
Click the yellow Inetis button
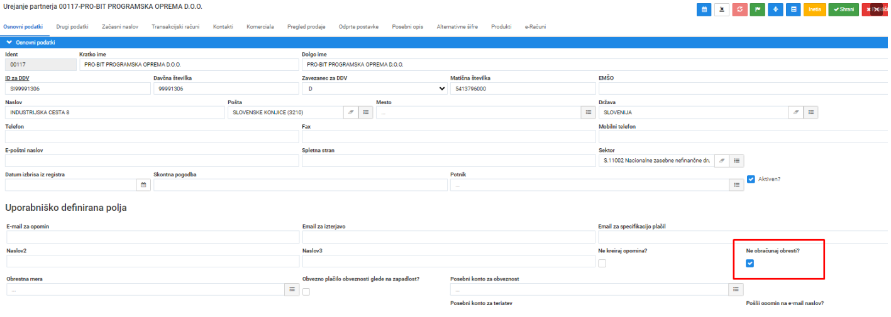tap(815, 9)
